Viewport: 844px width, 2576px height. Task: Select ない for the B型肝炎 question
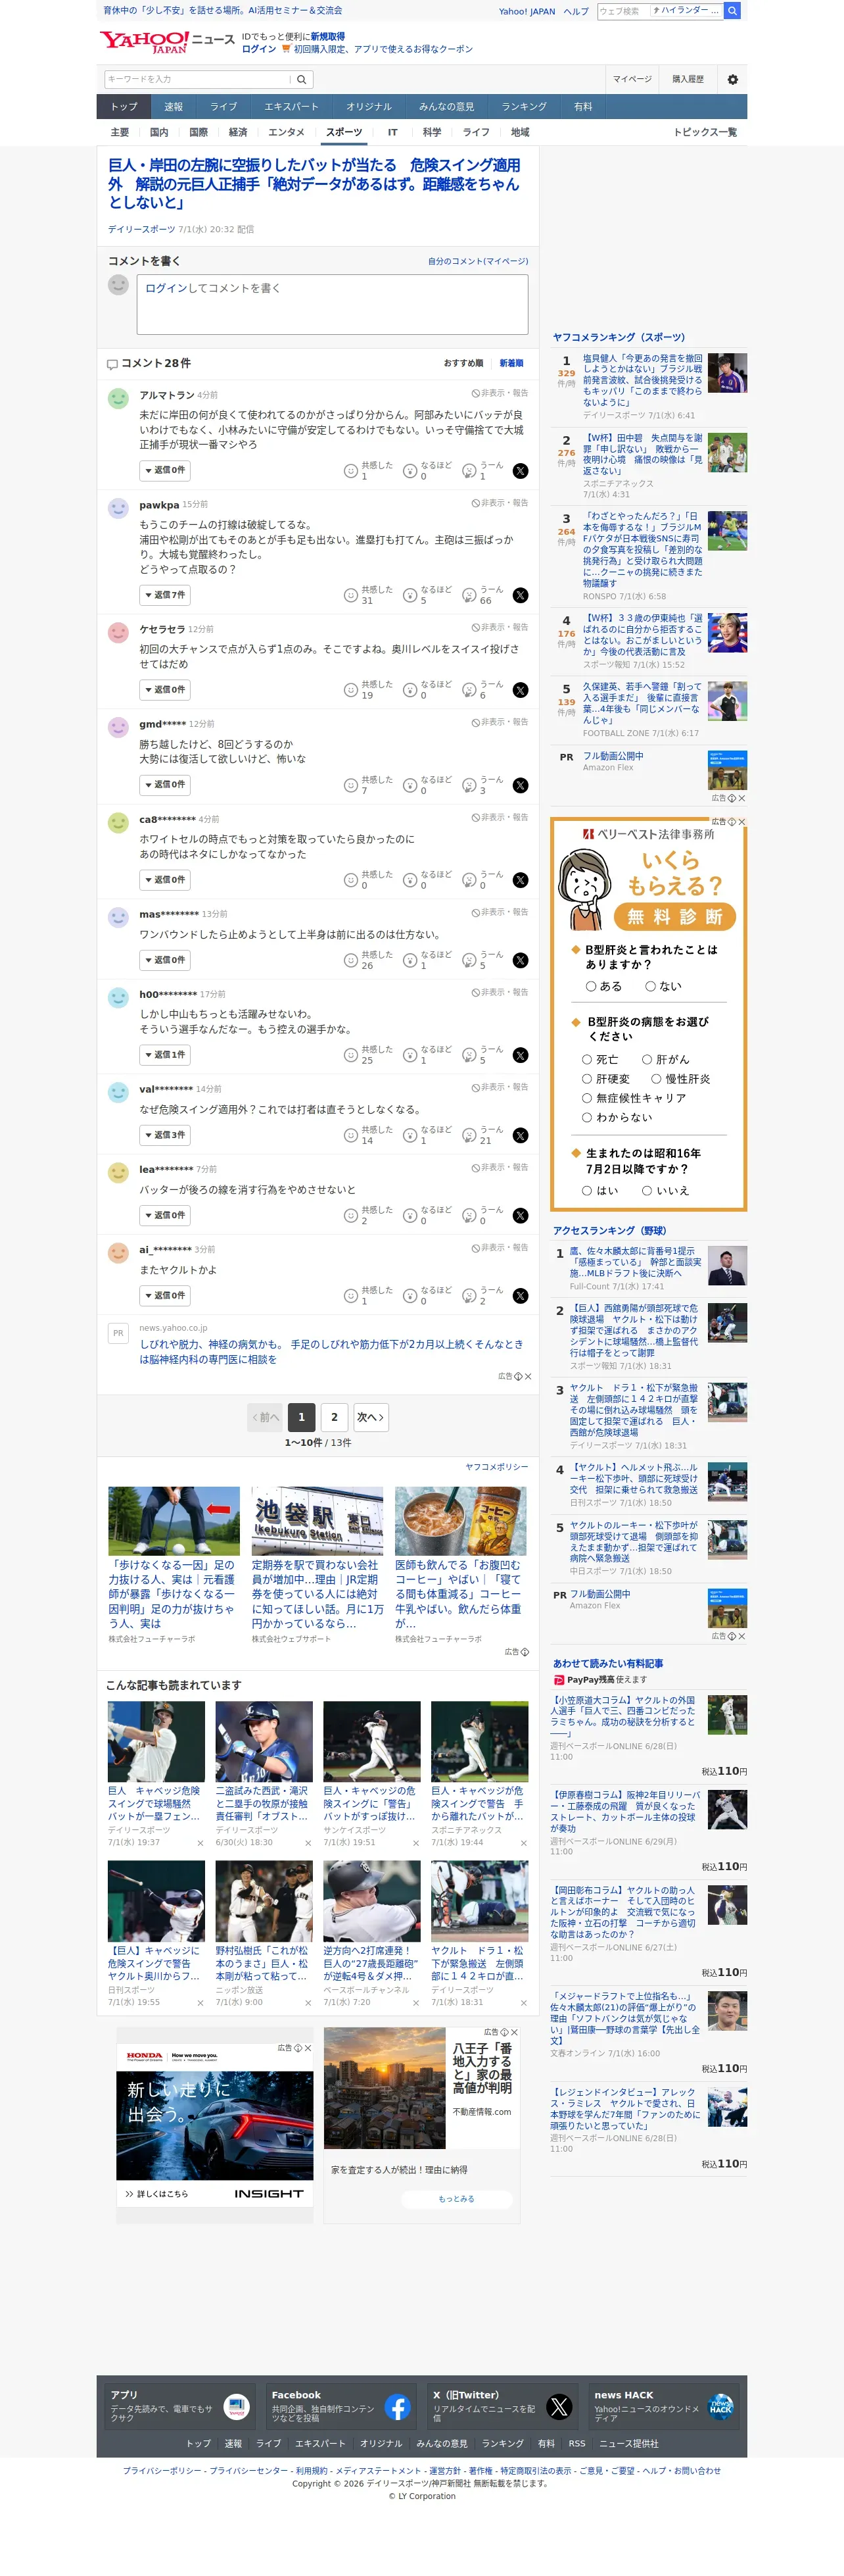tap(650, 986)
